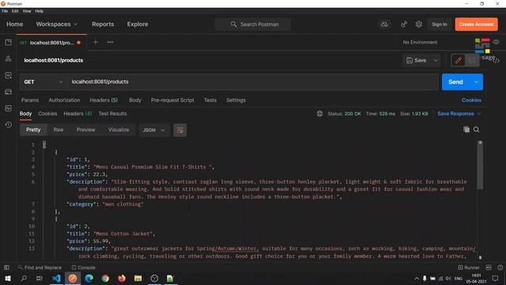
Task: Click the environment quick look eye icon
Action: pos(496,42)
